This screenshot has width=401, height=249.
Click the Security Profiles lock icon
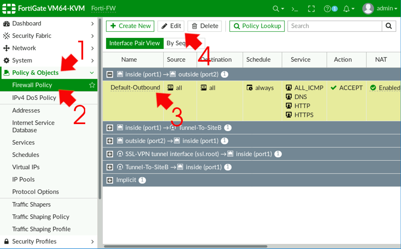coord(7,241)
